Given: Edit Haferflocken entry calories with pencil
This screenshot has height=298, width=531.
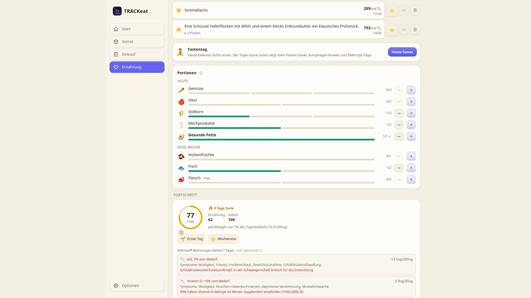Looking at the screenshot, I should (x=379, y=28).
